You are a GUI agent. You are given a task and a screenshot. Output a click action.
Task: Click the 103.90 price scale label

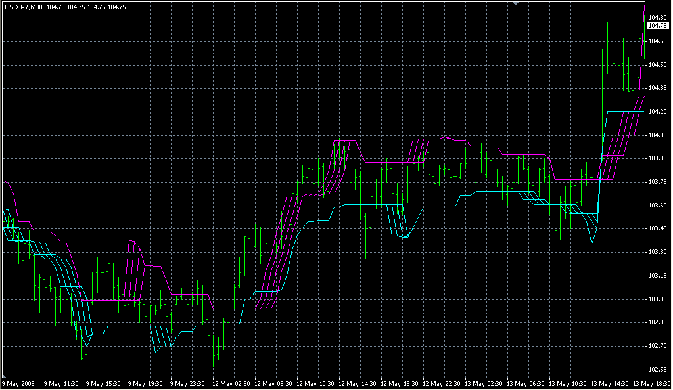tap(657, 158)
